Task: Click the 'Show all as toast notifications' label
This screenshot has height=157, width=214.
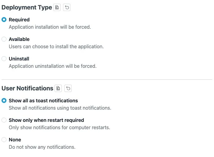Action: 43,100
